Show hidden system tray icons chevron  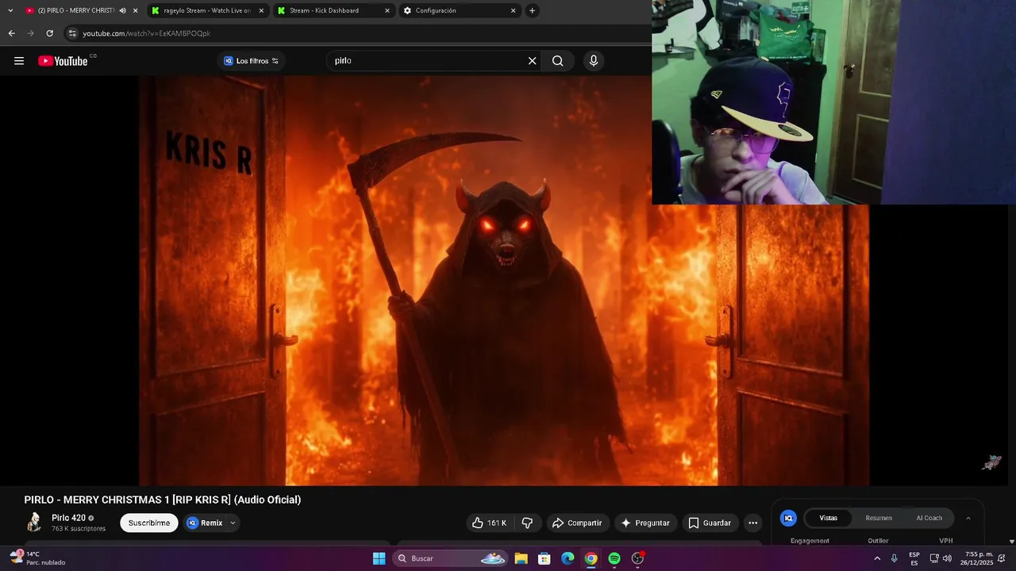pyautogui.click(x=877, y=558)
